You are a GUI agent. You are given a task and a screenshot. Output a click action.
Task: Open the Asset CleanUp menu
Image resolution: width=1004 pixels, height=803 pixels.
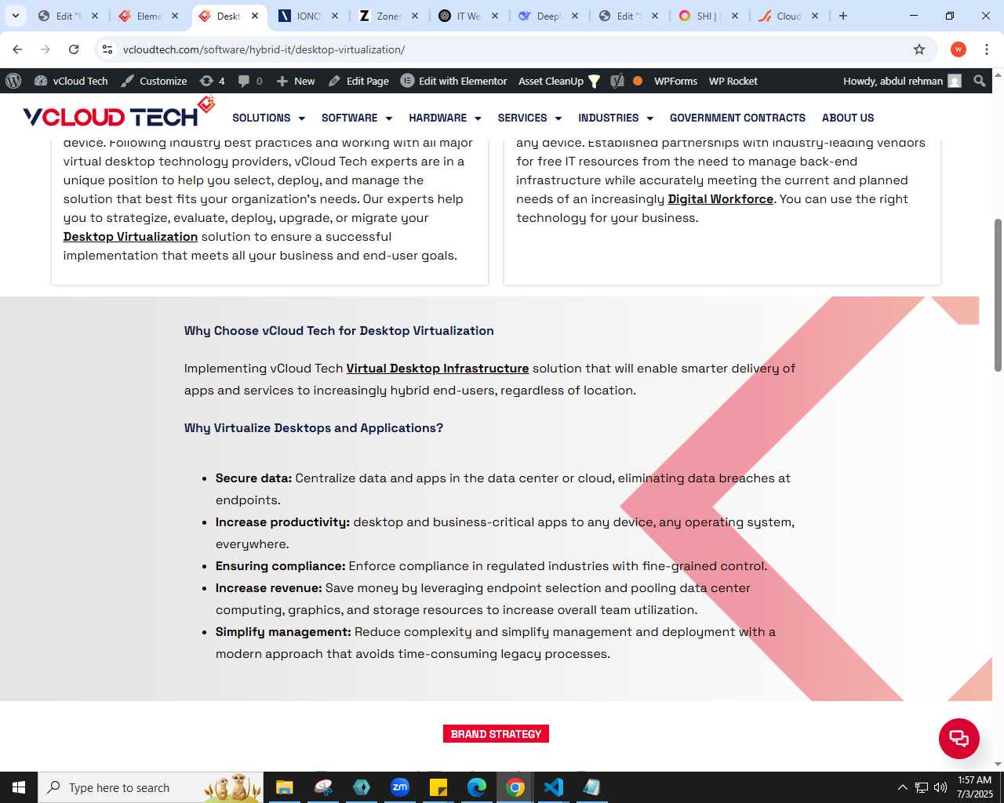coord(559,81)
